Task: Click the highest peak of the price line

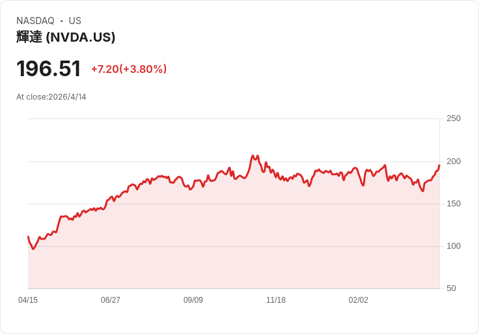Action: tap(252, 156)
